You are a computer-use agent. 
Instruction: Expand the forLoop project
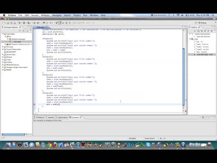click(3, 47)
